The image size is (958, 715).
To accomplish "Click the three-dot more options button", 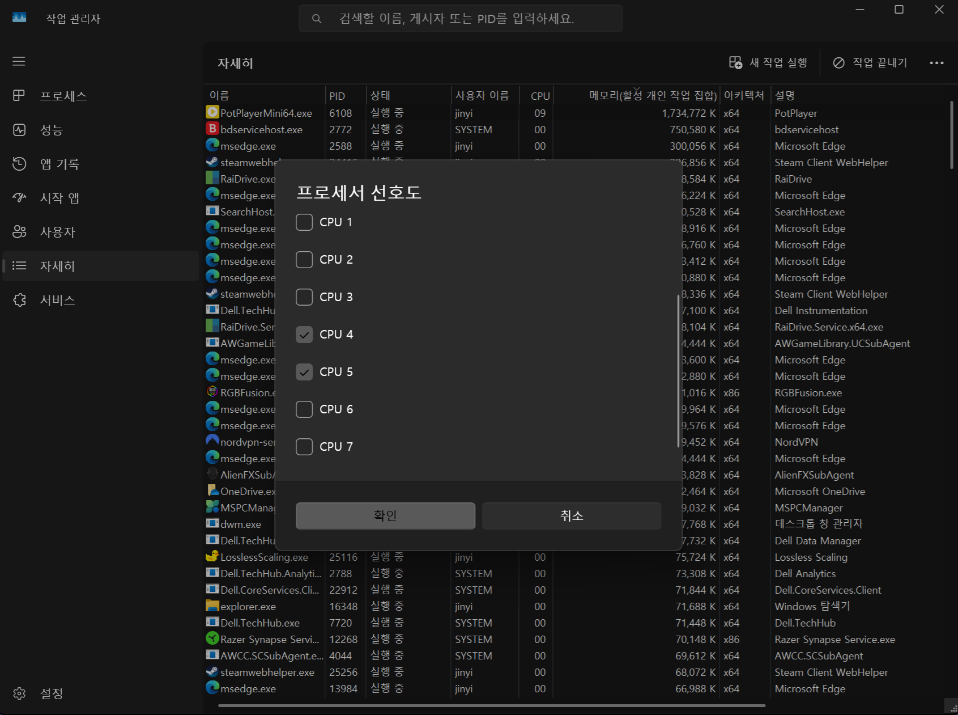I will (x=936, y=63).
